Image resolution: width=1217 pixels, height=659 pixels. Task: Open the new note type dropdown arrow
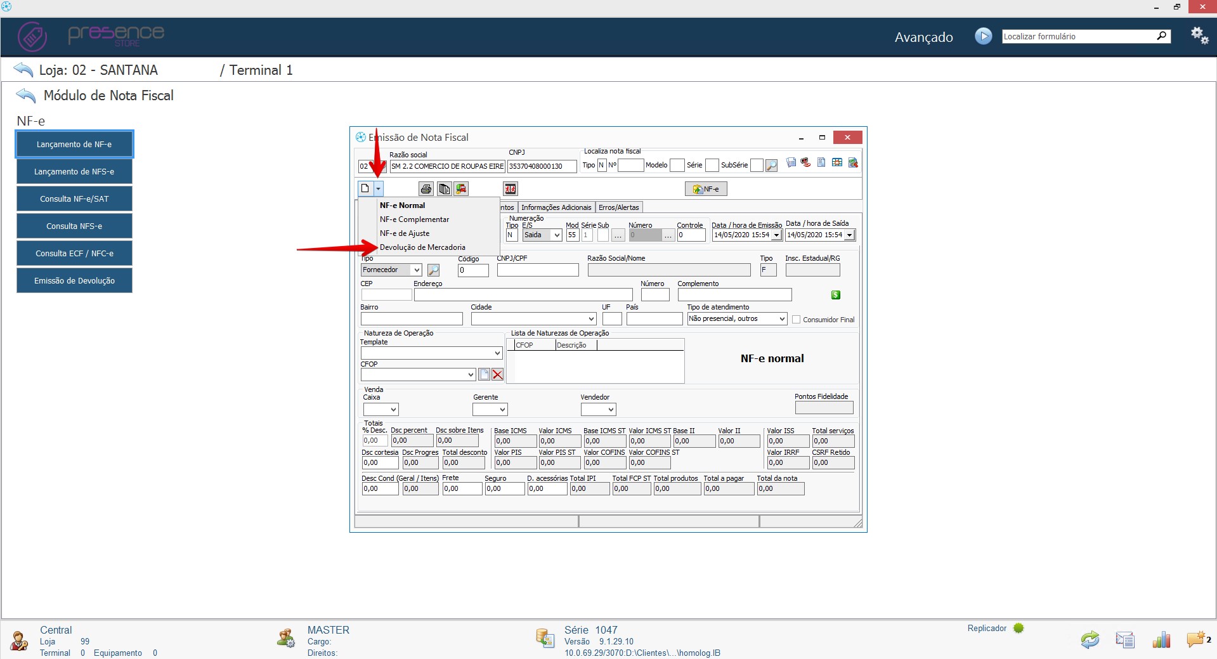378,188
